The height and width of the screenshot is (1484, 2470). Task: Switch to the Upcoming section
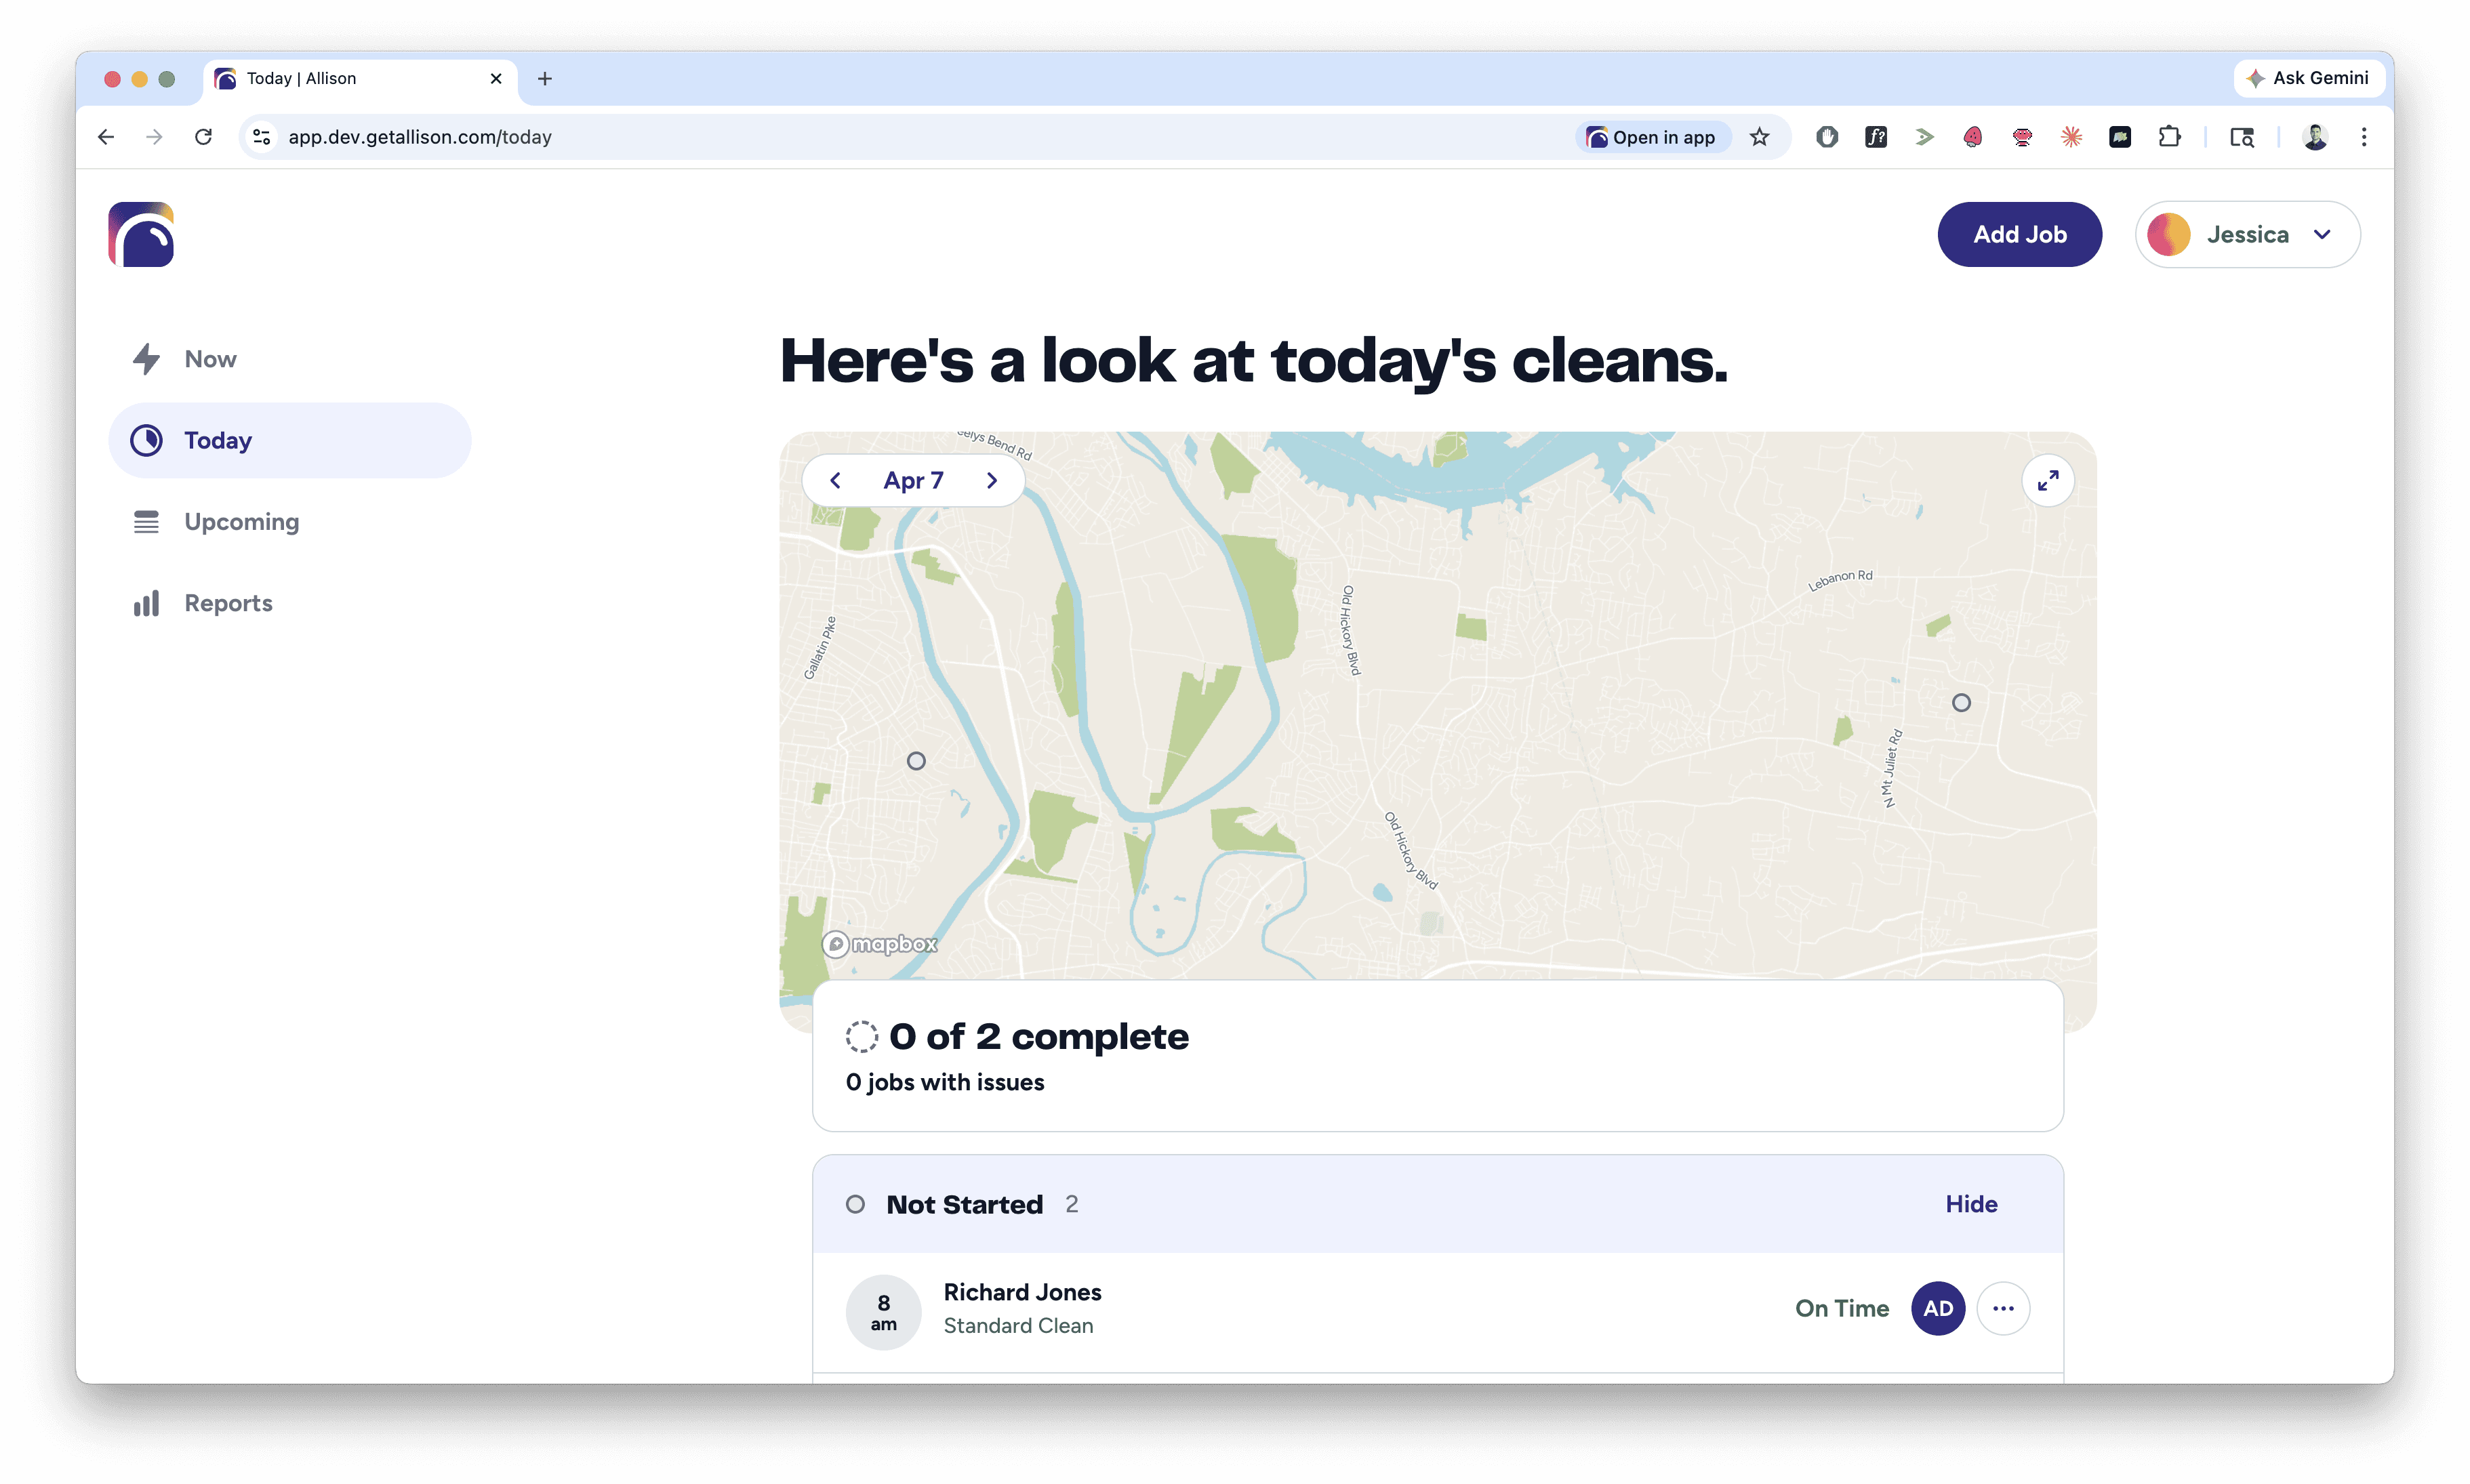click(241, 522)
